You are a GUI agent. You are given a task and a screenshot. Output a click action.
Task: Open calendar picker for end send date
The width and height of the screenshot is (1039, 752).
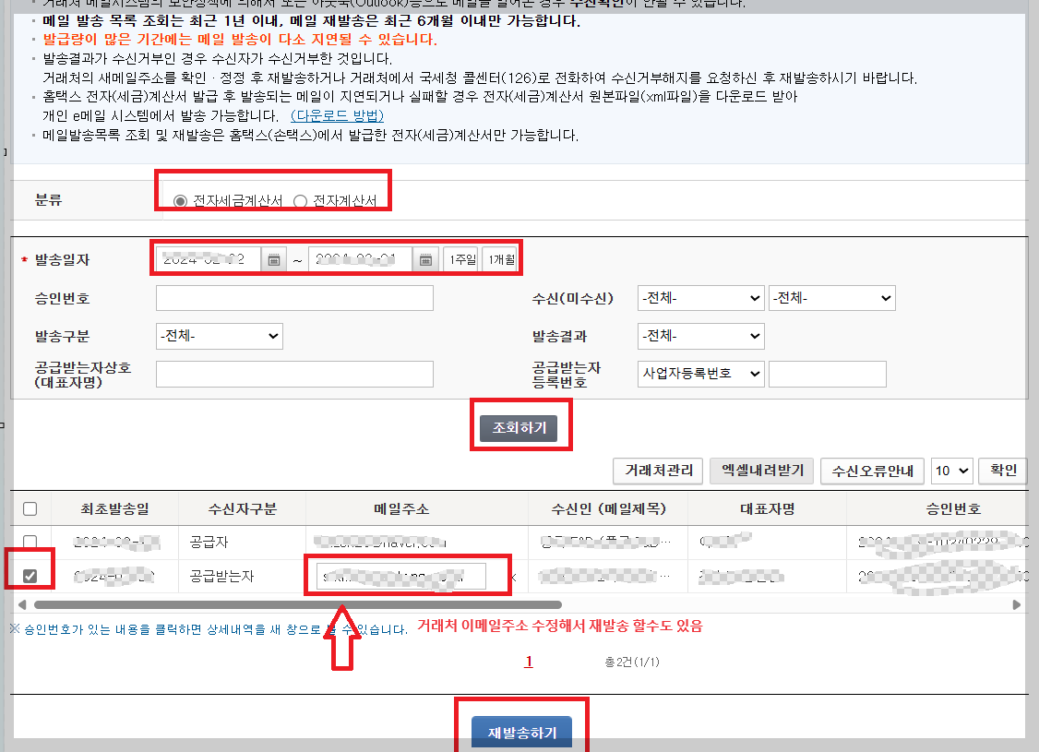coord(425,259)
